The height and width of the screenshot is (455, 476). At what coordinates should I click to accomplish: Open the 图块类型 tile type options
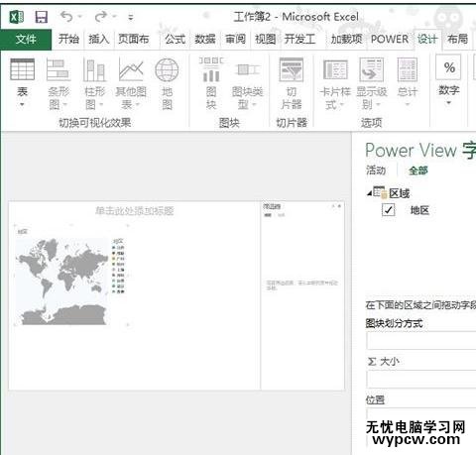click(x=247, y=83)
